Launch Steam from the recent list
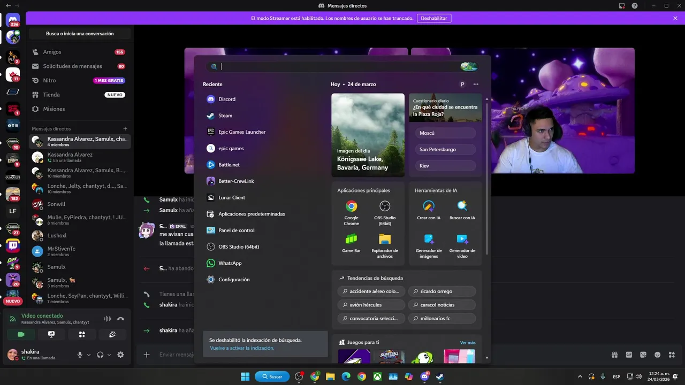Image resolution: width=685 pixels, height=385 pixels. 225,115
